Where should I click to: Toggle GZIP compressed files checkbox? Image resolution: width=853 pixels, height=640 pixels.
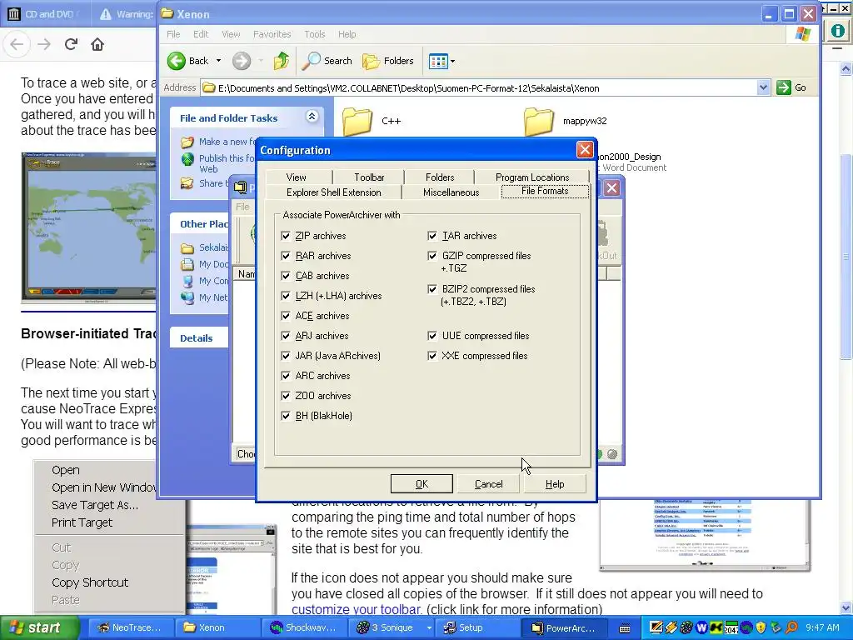432,256
